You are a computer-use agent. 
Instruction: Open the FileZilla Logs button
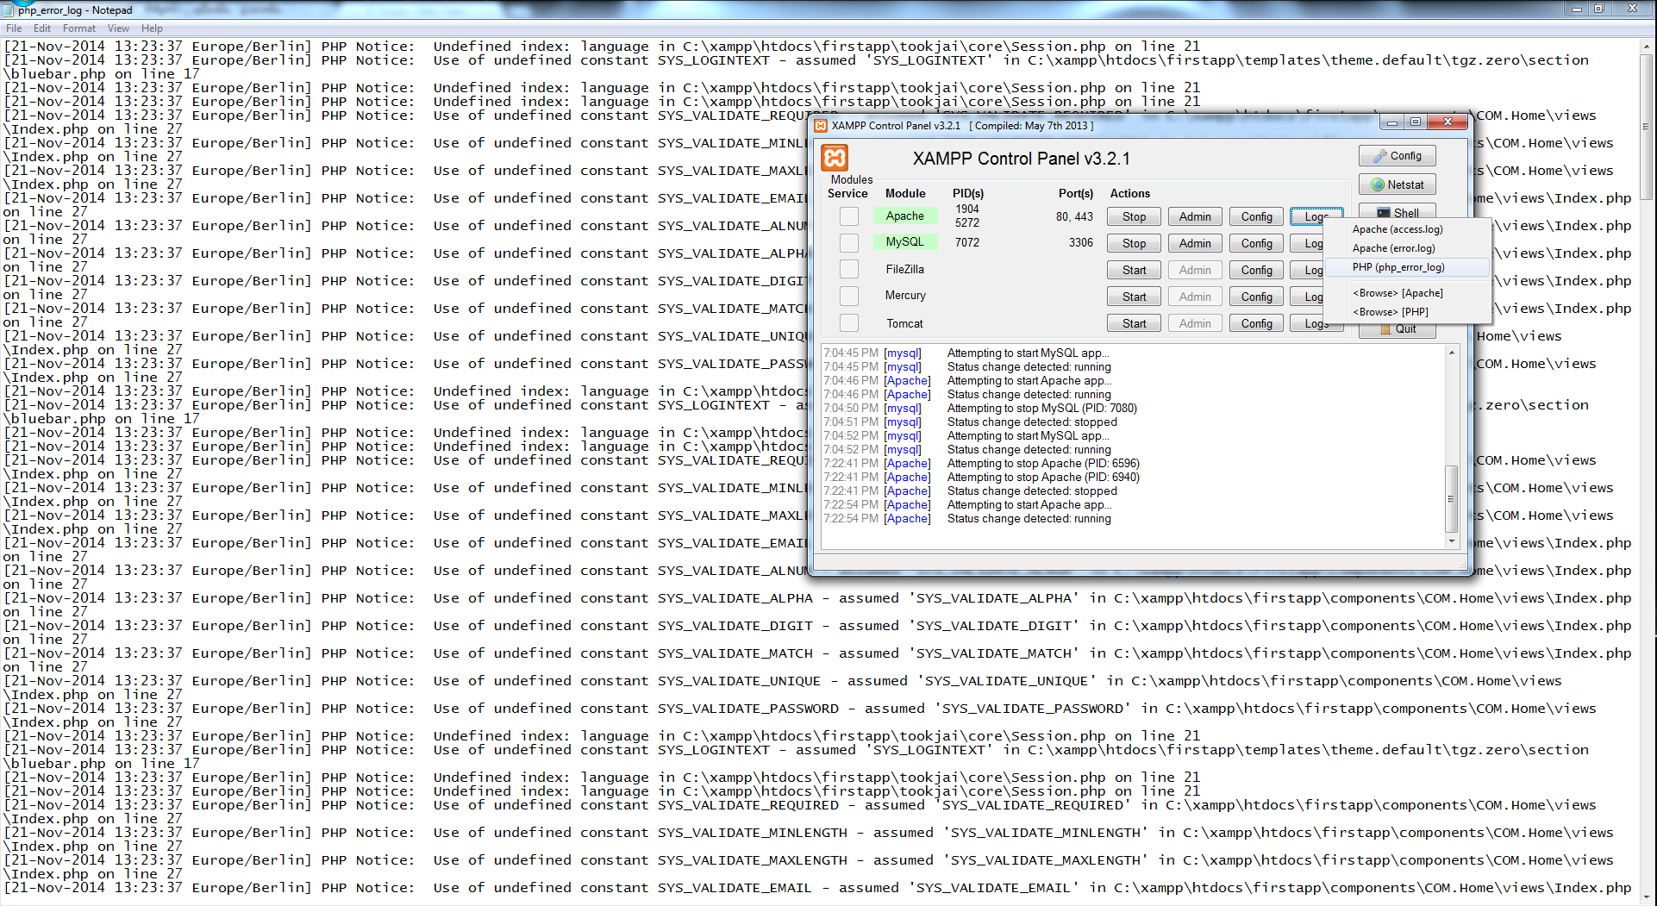coord(1308,271)
